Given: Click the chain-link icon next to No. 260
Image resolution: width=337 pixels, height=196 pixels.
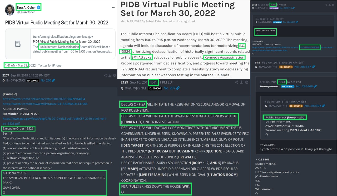Looking at the screenshot, I should coord(53,80).
